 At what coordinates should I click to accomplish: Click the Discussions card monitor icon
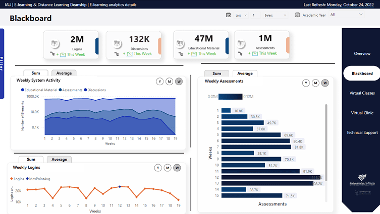(x=117, y=43)
